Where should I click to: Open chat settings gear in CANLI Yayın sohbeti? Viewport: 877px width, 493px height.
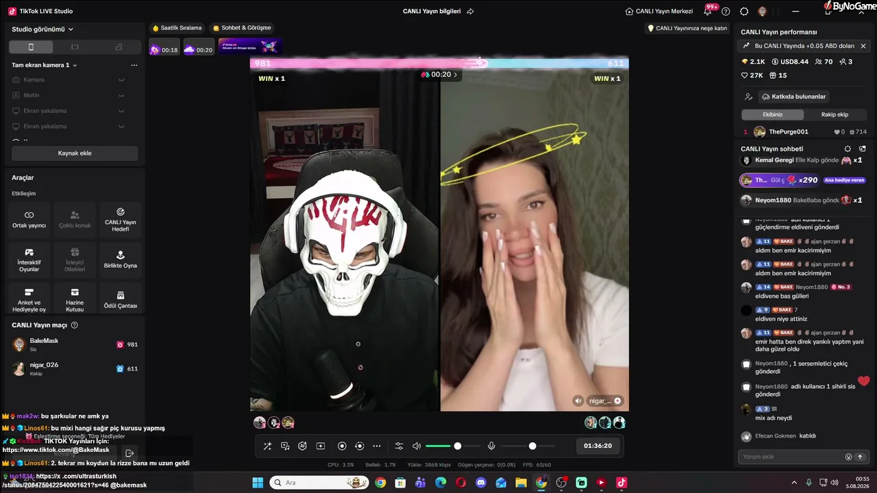point(848,149)
